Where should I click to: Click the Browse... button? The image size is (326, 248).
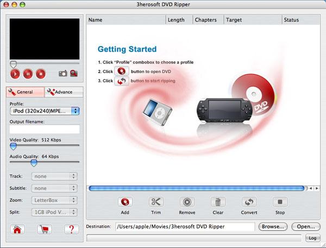pyautogui.click(x=273, y=227)
